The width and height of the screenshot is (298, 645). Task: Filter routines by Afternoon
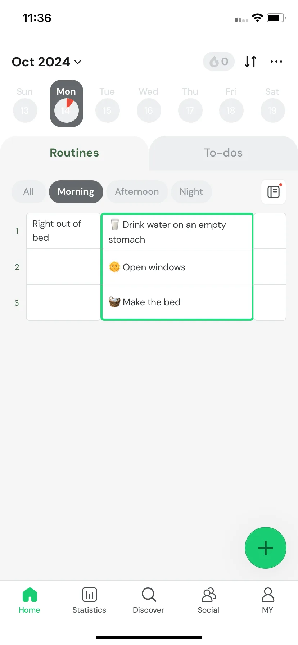[x=137, y=192]
